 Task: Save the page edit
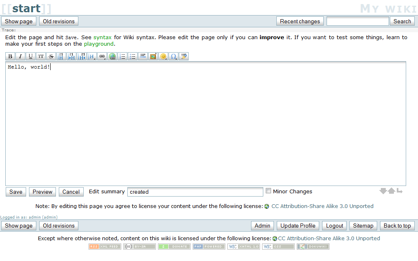click(x=16, y=192)
